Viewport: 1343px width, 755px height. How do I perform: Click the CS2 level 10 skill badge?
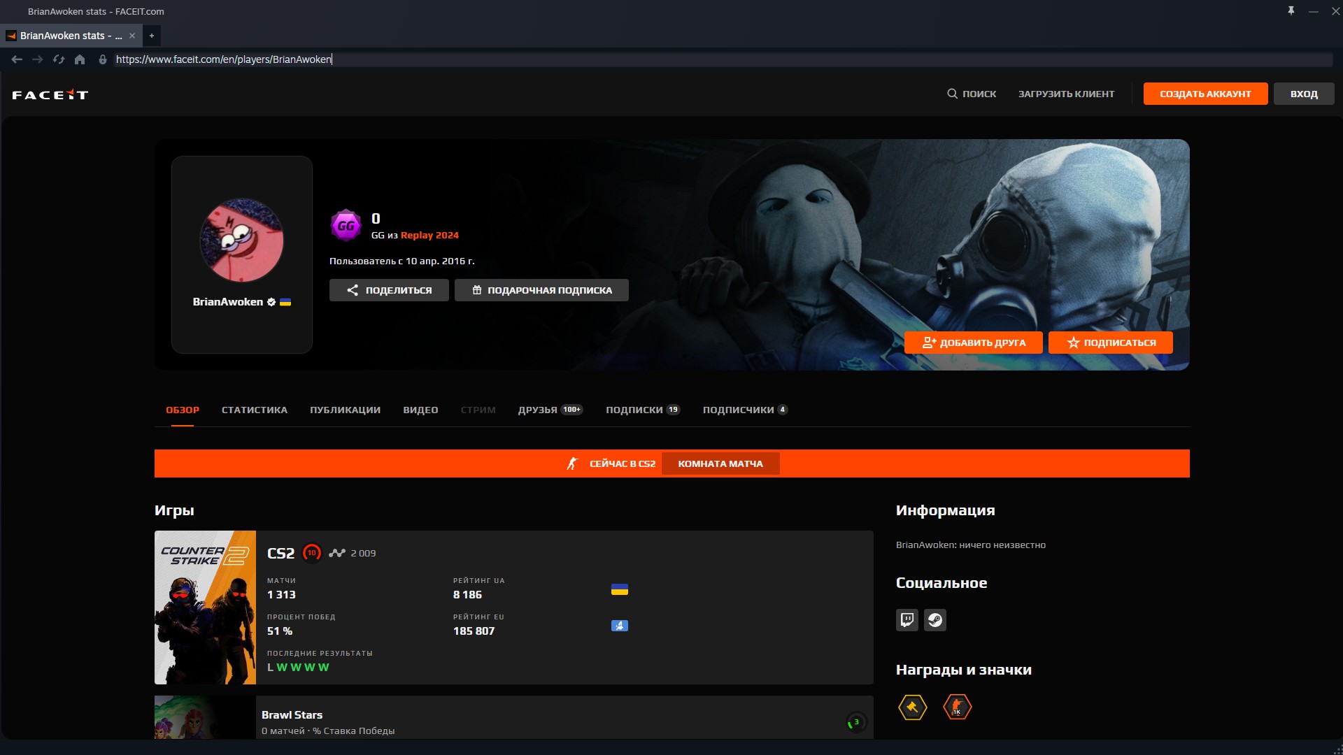(x=312, y=553)
